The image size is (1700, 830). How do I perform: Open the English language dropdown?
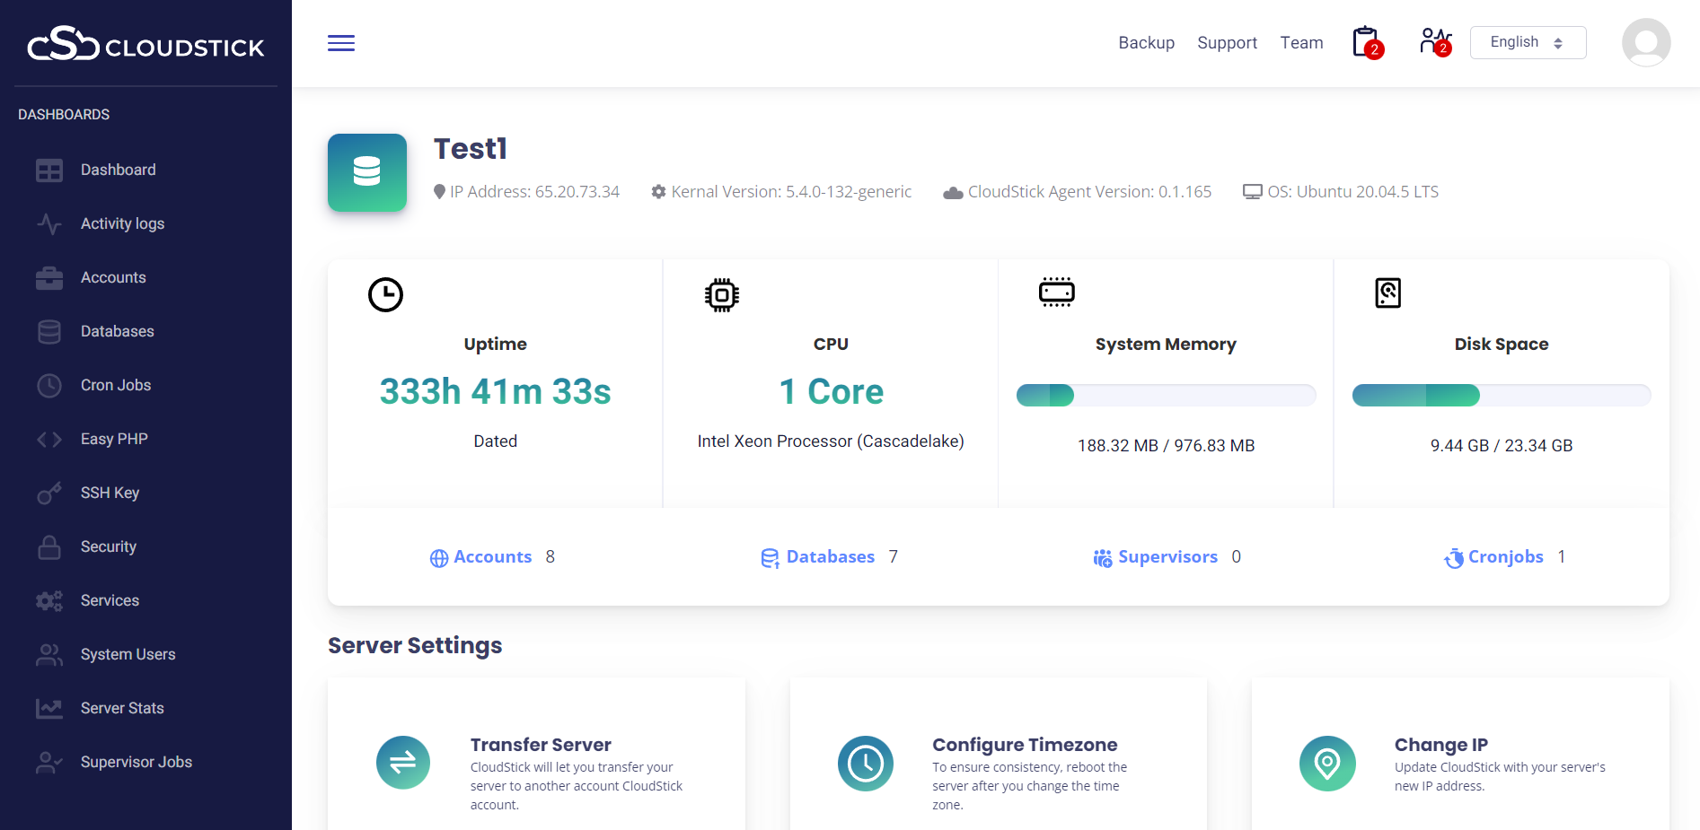pos(1528,42)
